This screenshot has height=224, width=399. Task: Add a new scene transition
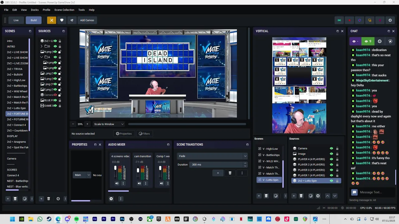point(218,173)
